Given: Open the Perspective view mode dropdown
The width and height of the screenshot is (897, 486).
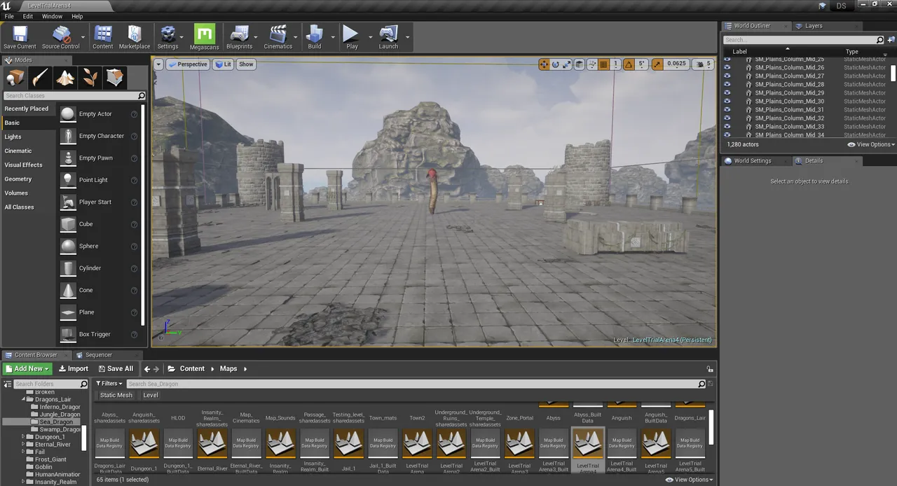Looking at the screenshot, I should pyautogui.click(x=188, y=64).
